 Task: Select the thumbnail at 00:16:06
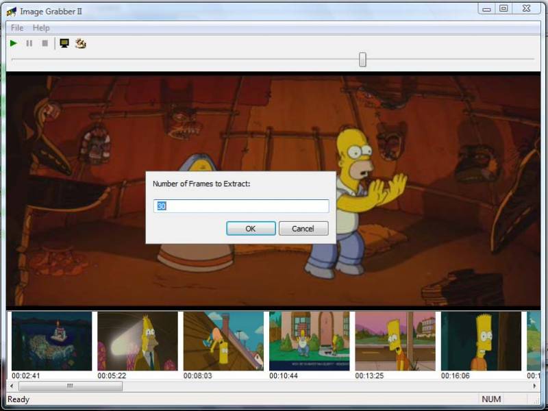coord(481,341)
